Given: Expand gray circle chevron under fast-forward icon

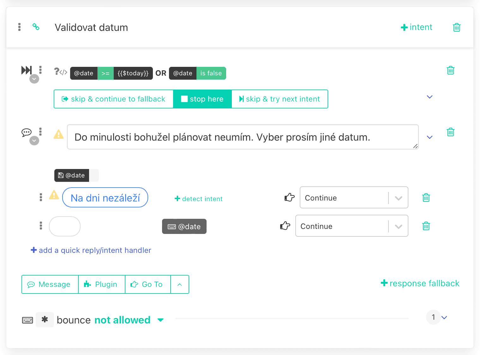Looking at the screenshot, I should pos(34,79).
